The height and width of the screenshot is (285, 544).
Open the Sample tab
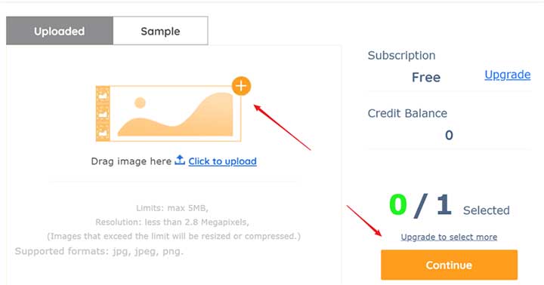tap(160, 31)
